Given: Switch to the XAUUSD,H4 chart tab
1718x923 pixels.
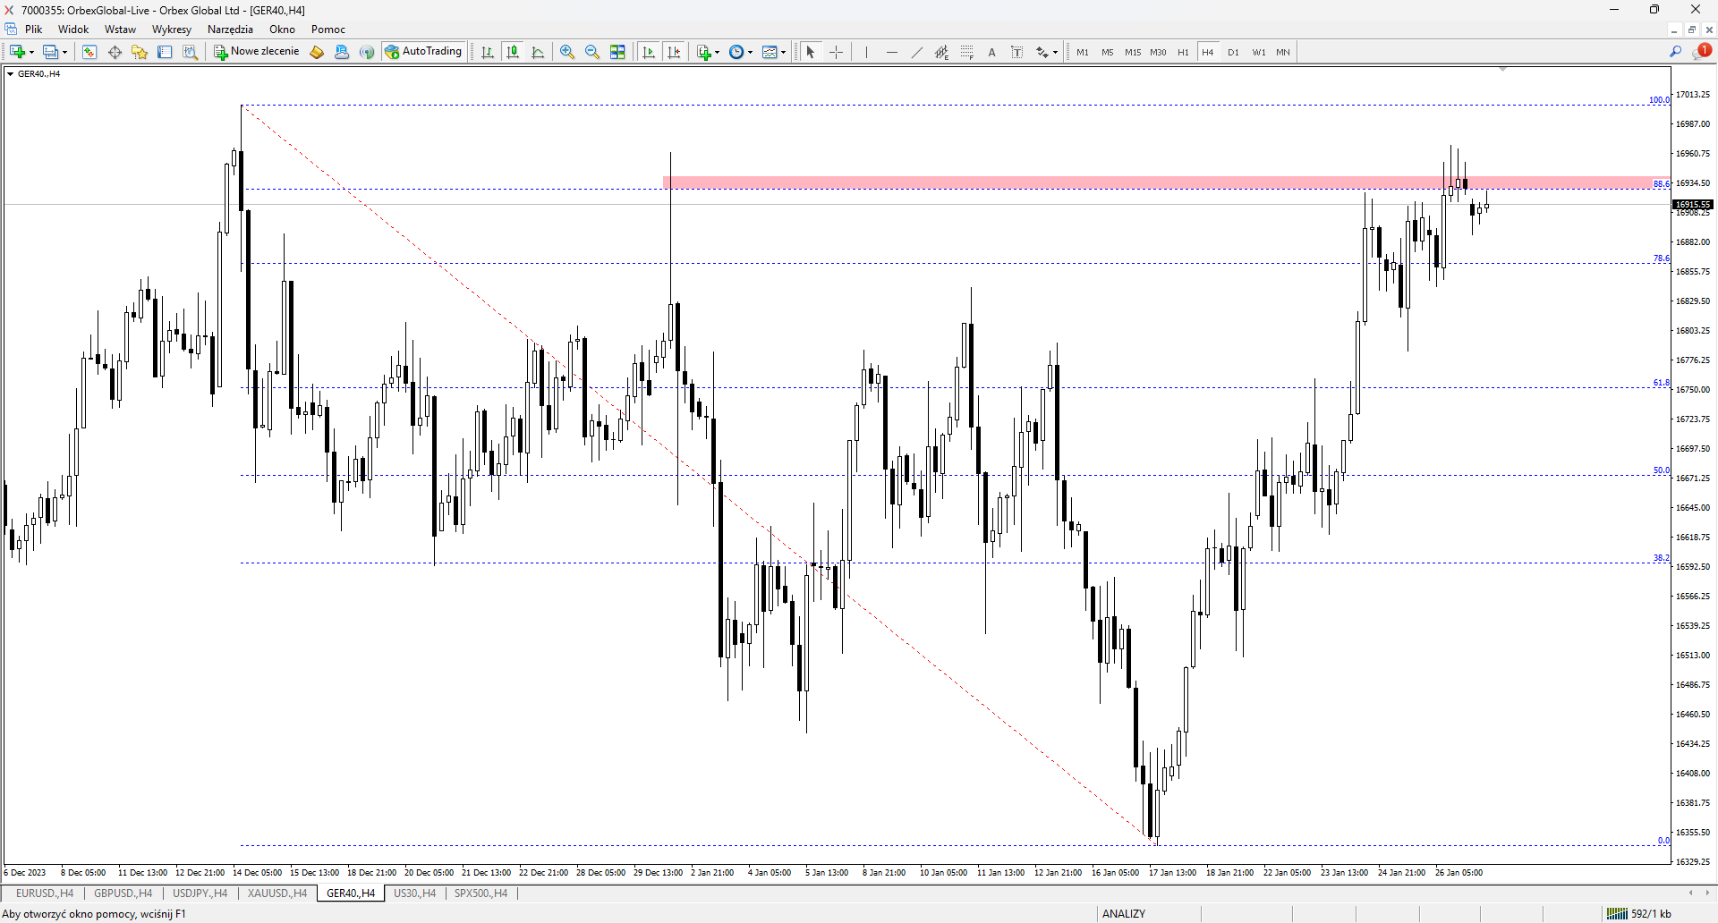Looking at the screenshot, I should coord(276,893).
